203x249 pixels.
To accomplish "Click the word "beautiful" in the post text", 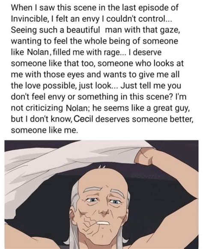I will tap(83, 30).
